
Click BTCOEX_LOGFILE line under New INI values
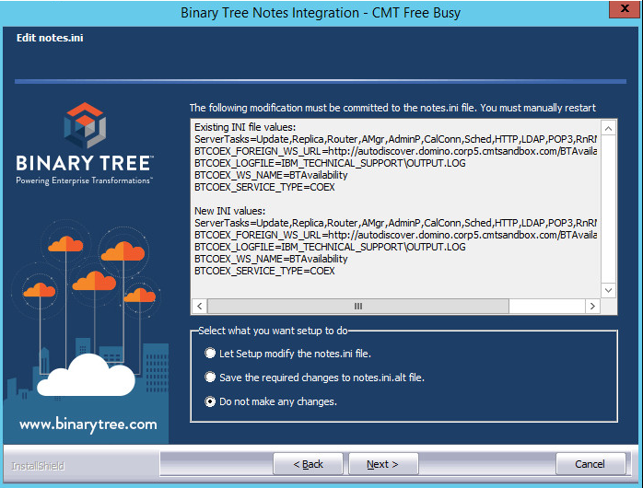tap(330, 247)
